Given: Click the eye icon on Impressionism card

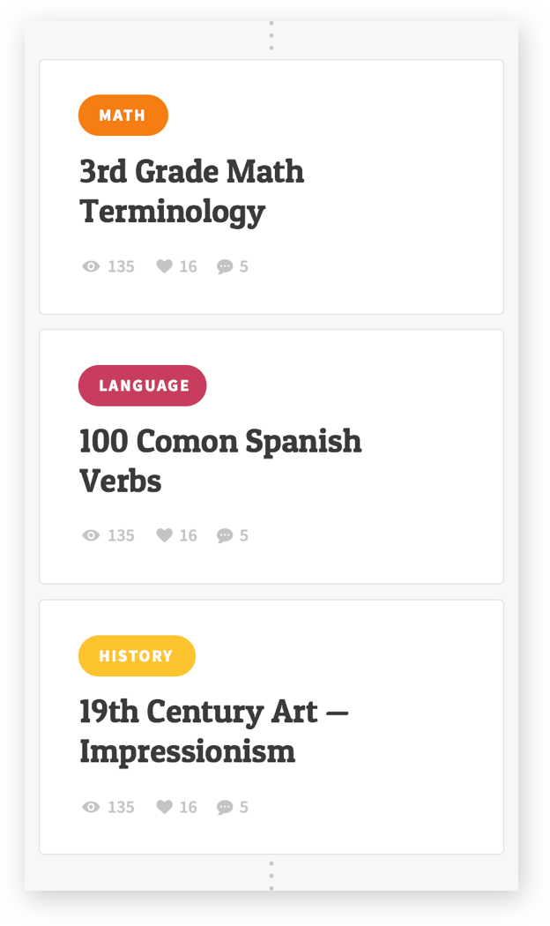Looking at the screenshot, I should tap(91, 807).
